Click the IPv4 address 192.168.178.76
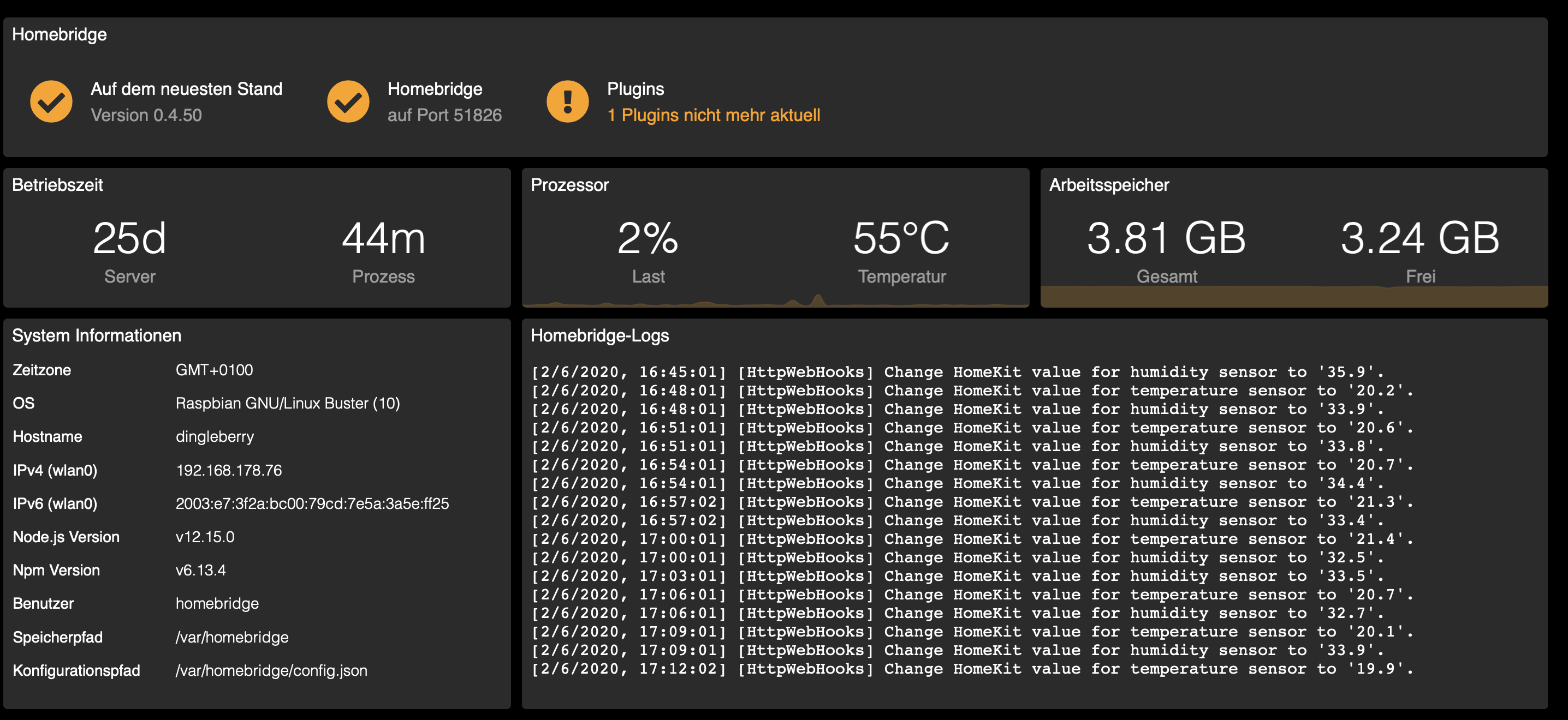The image size is (1568, 720). pos(228,470)
